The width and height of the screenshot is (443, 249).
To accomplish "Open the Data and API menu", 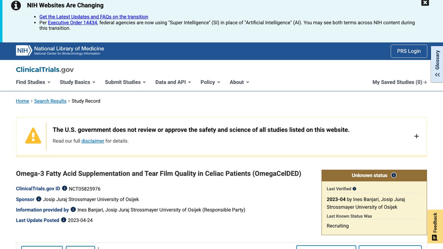I will pyautogui.click(x=173, y=82).
